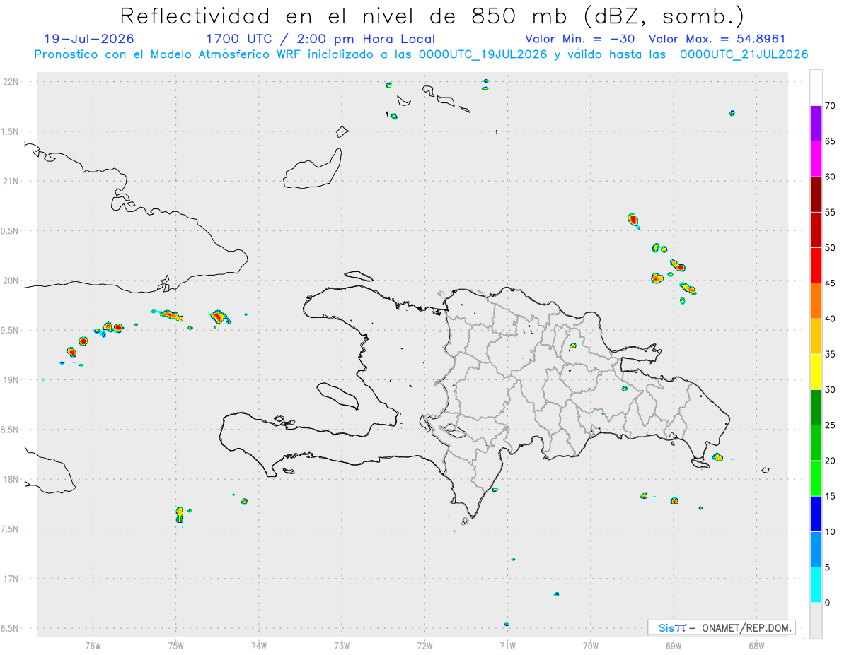The image size is (849, 655).
Task: Click the '68W' longitude label
Action: coord(756,645)
